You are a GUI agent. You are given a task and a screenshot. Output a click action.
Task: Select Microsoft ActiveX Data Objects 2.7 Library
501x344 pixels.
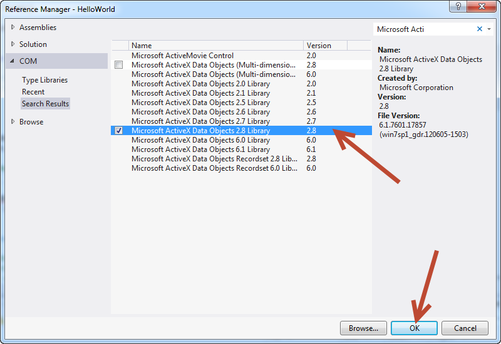pos(241,121)
